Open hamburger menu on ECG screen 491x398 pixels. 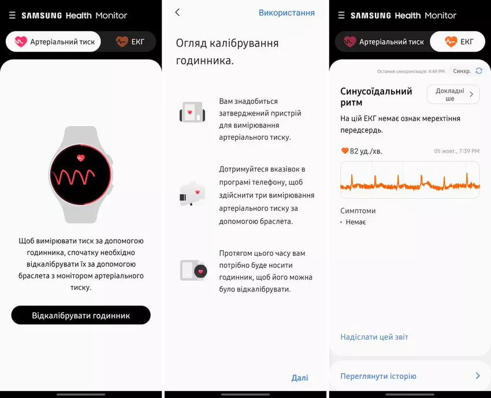(341, 16)
